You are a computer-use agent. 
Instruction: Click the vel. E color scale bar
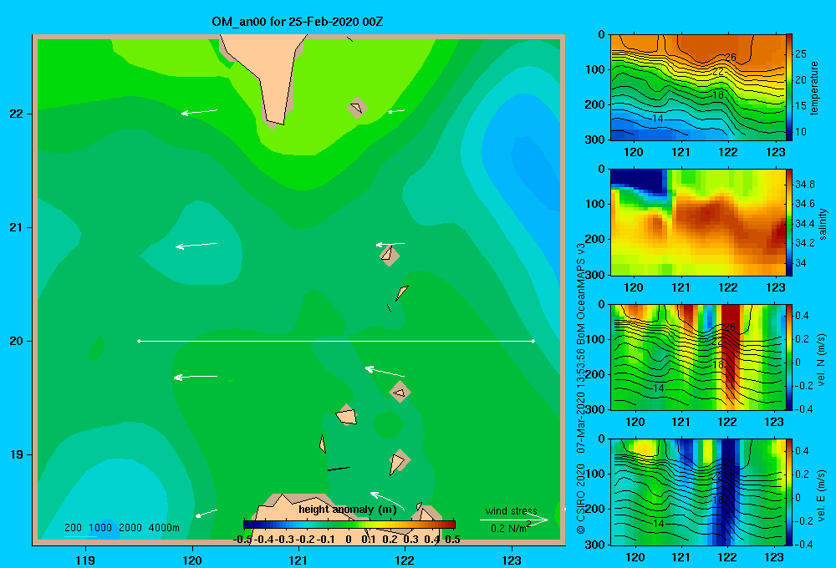click(x=789, y=492)
